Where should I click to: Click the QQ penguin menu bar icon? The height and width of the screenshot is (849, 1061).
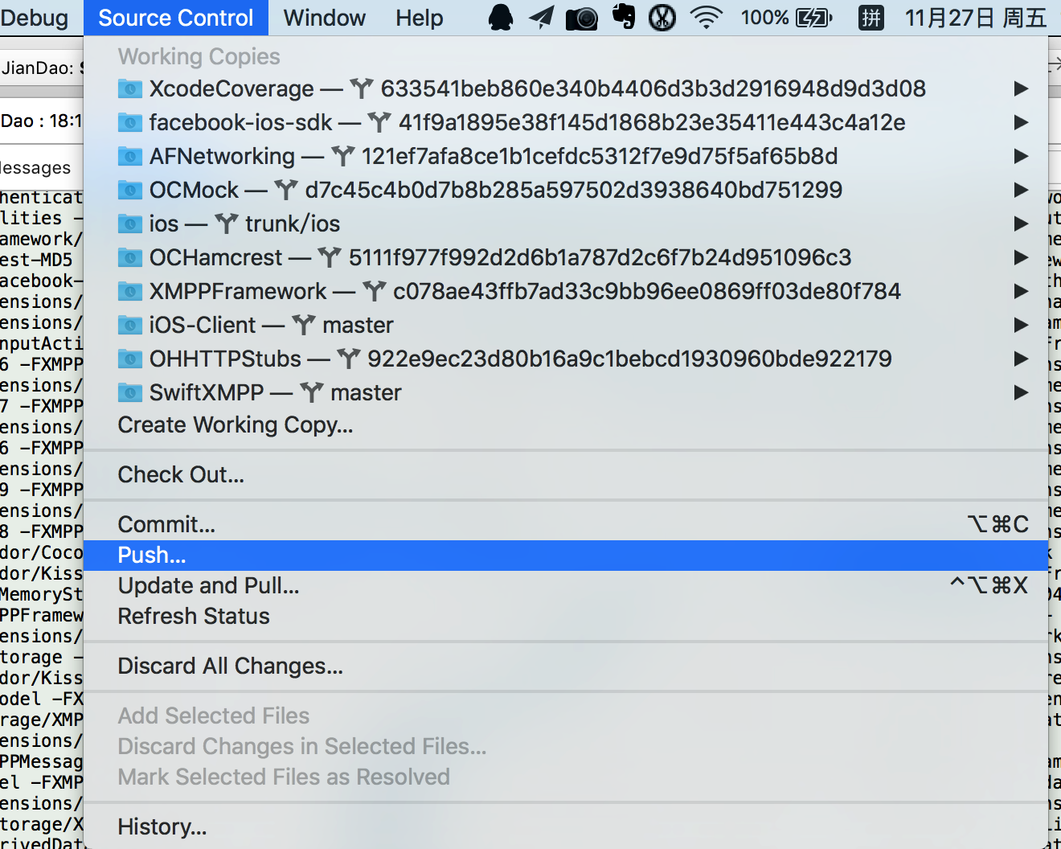(x=500, y=18)
